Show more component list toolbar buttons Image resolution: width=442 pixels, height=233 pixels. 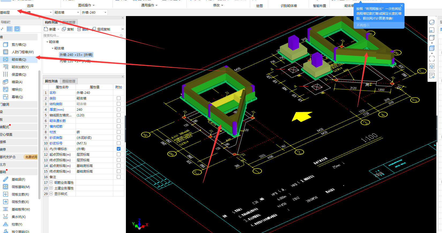(x=123, y=29)
